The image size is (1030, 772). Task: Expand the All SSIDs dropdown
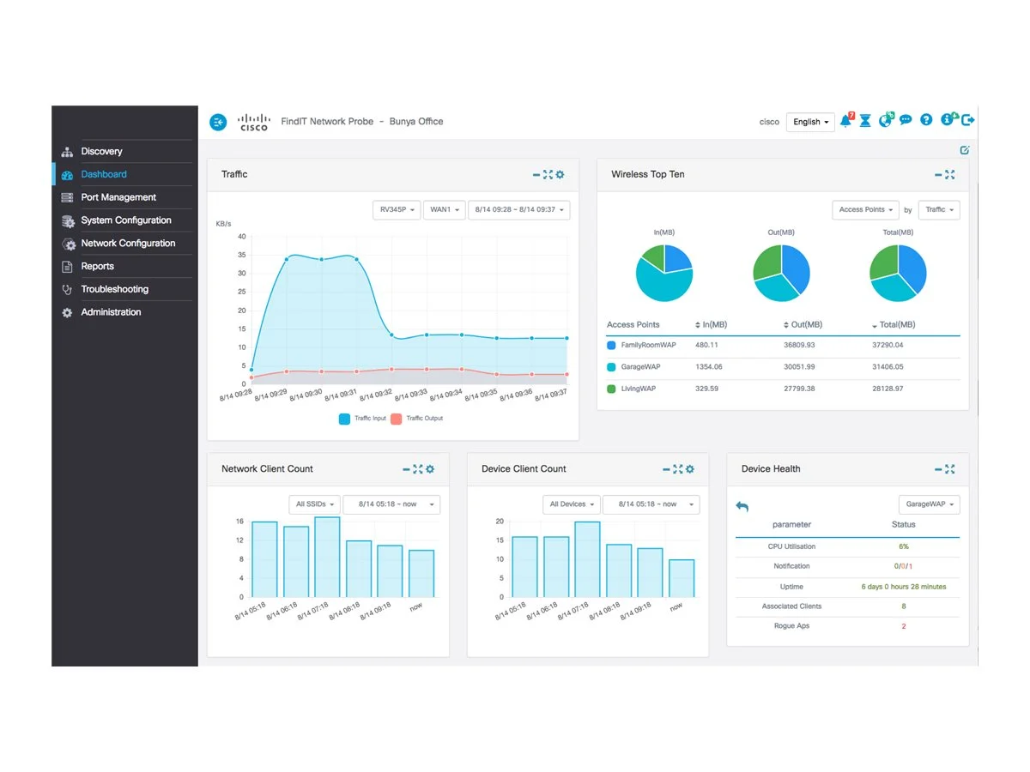coord(314,504)
